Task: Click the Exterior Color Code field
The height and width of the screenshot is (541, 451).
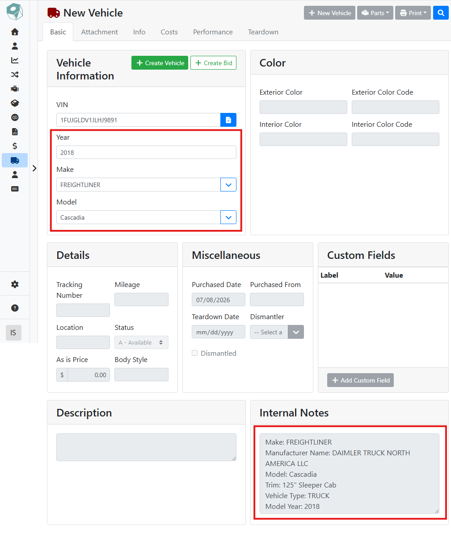Action: pyautogui.click(x=396, y=107)
